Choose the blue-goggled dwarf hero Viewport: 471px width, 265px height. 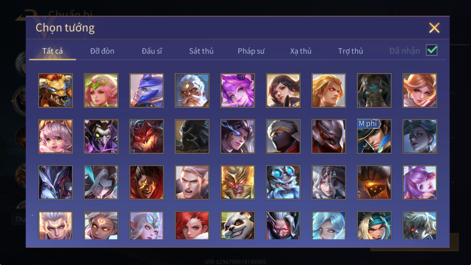283,182
